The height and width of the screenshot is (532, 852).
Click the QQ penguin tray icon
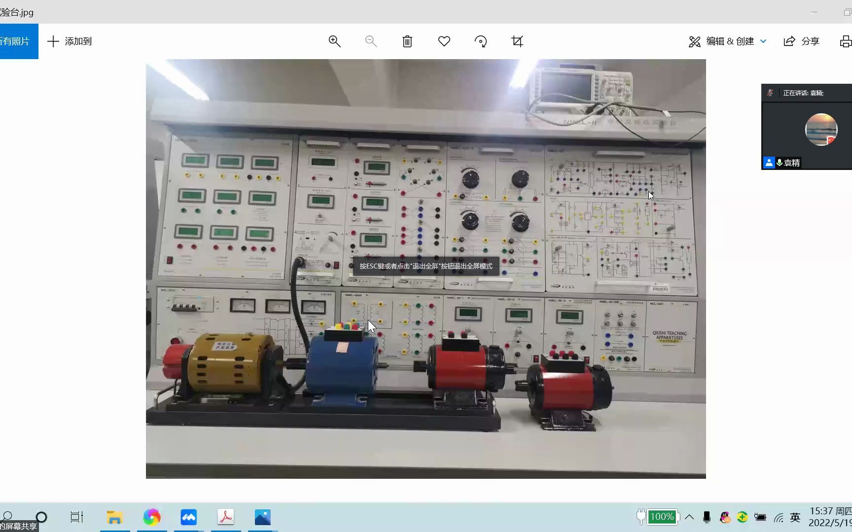coord(725,517)
